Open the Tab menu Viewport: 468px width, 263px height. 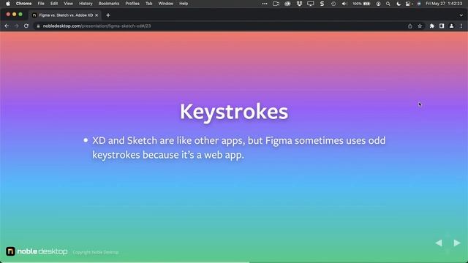point(148,4)
